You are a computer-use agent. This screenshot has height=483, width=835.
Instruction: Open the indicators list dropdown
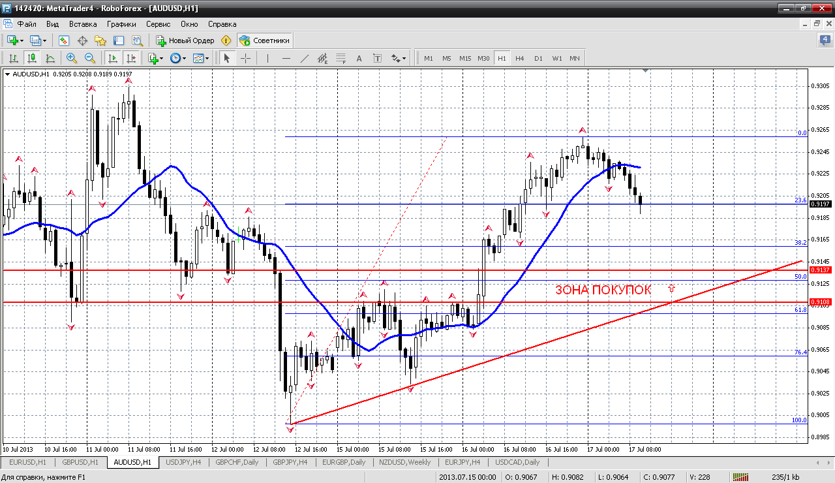pos(155,58)
